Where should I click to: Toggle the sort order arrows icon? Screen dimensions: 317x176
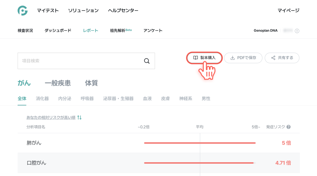coord(79,118)
